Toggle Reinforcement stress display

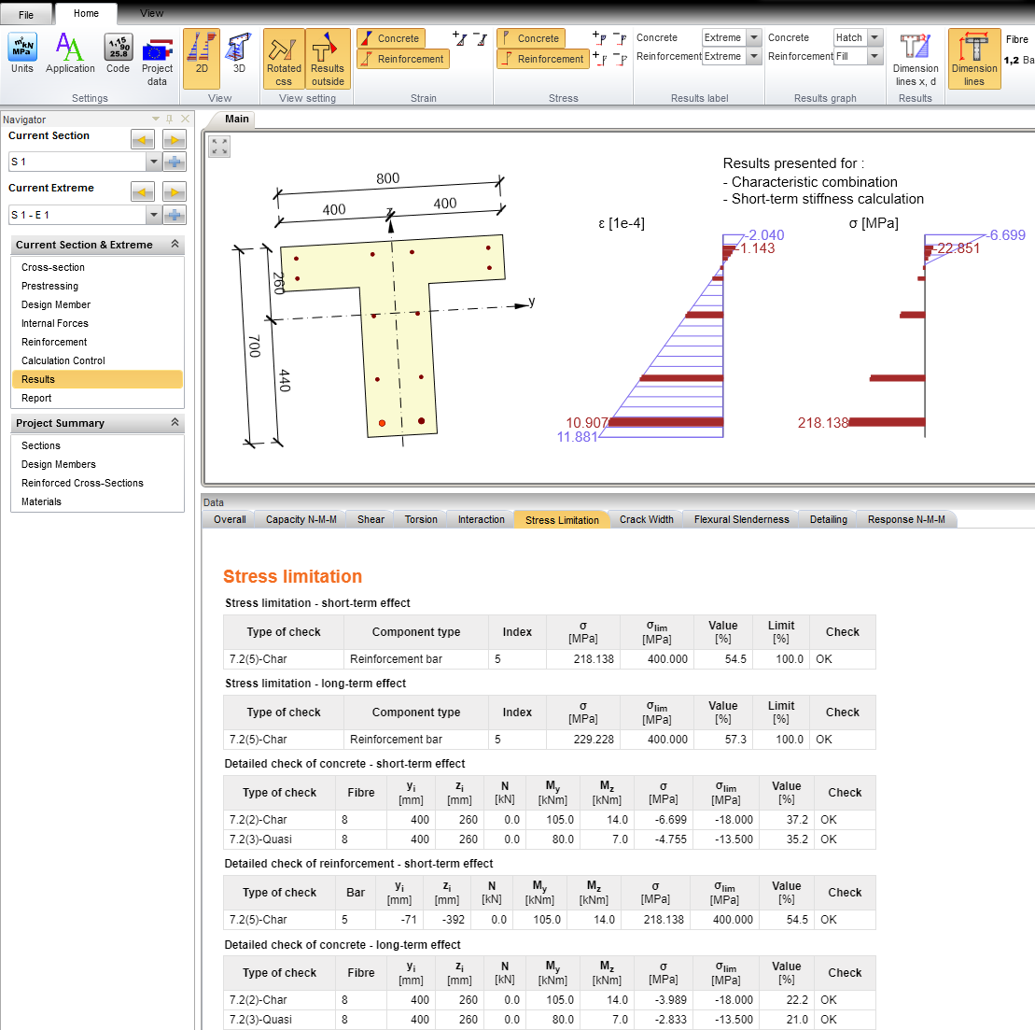(542, 59)
